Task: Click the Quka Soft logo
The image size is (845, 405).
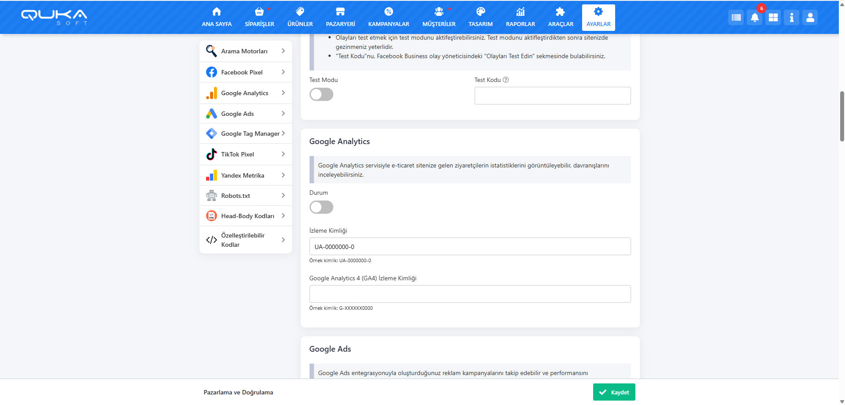Action: tap(54, 17)
